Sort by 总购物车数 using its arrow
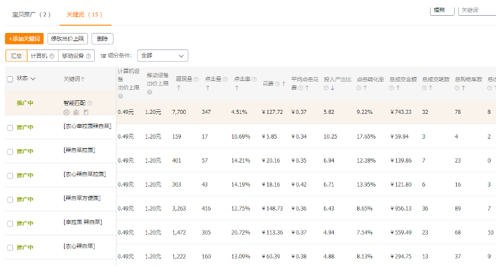The image size is (496, 267). 463,88
